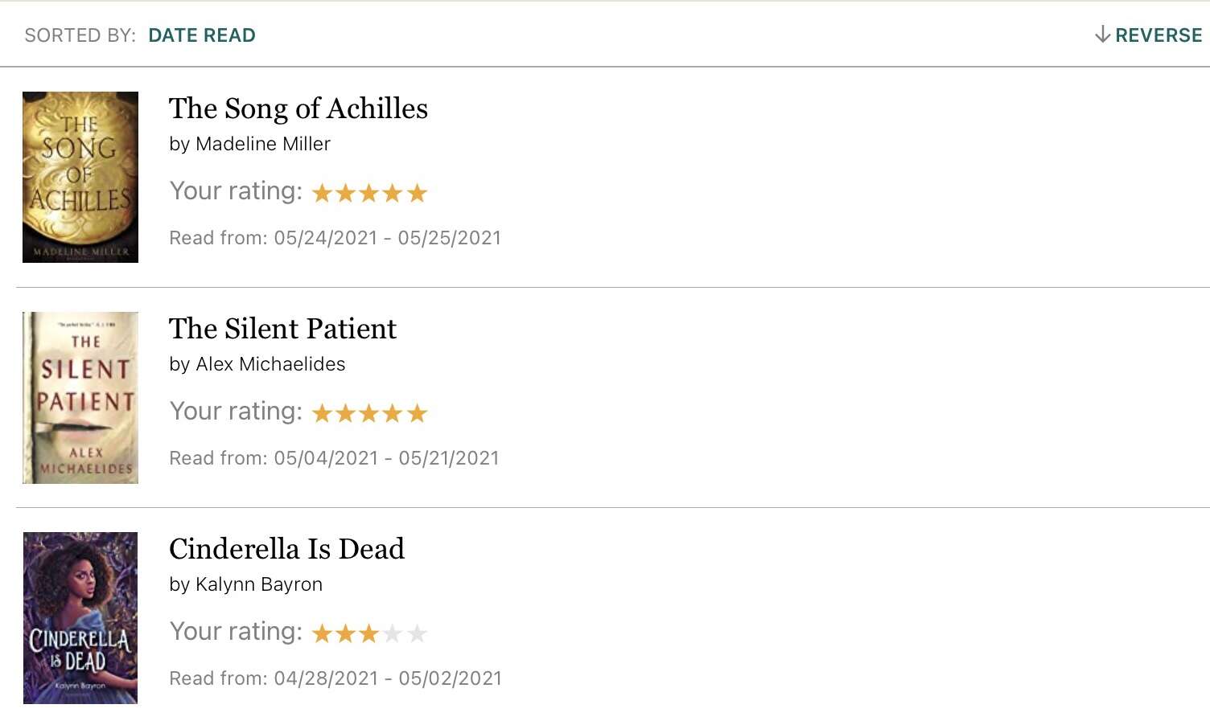Open The Song of Achilles title link

point(298,109)
